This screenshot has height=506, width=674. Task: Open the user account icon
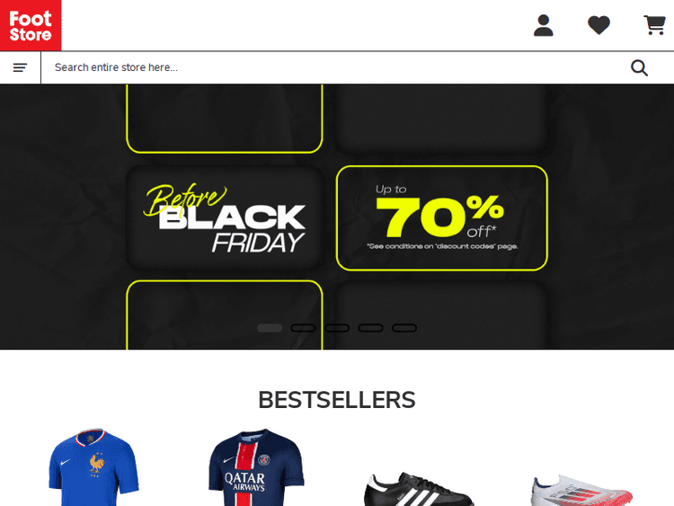point(544,25)
